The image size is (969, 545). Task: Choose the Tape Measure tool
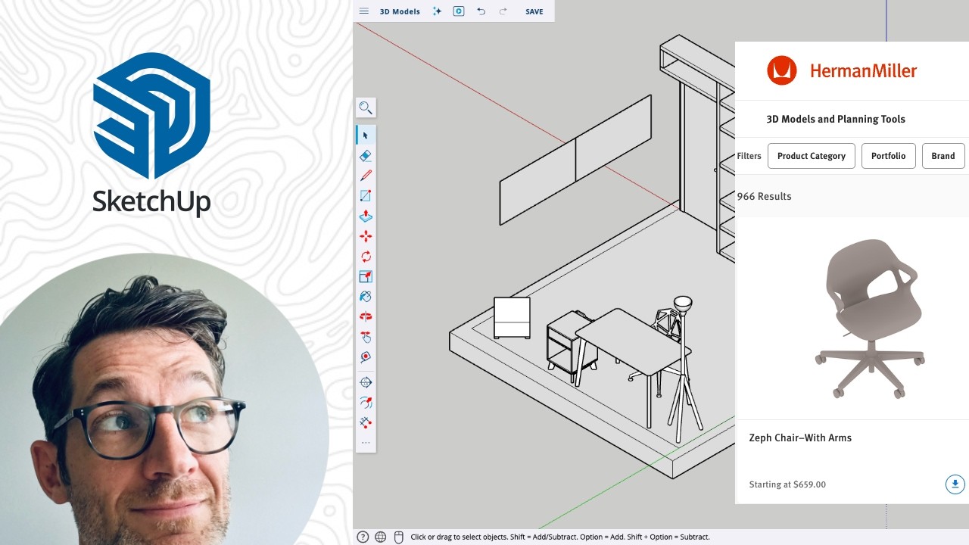(366, 357)
